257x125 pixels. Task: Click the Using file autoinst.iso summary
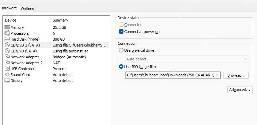click(x=70, y=51)
